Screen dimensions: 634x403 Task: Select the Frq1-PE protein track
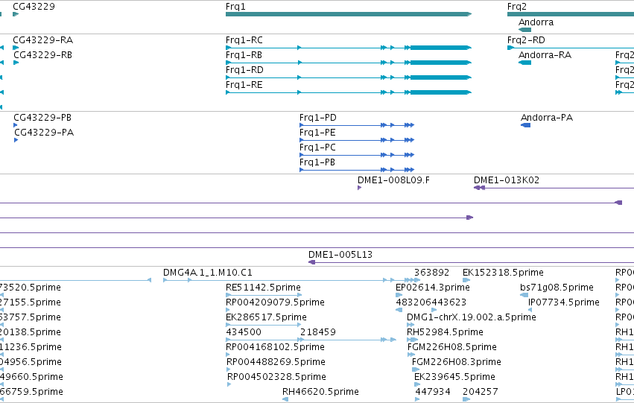tap(357, 140)
